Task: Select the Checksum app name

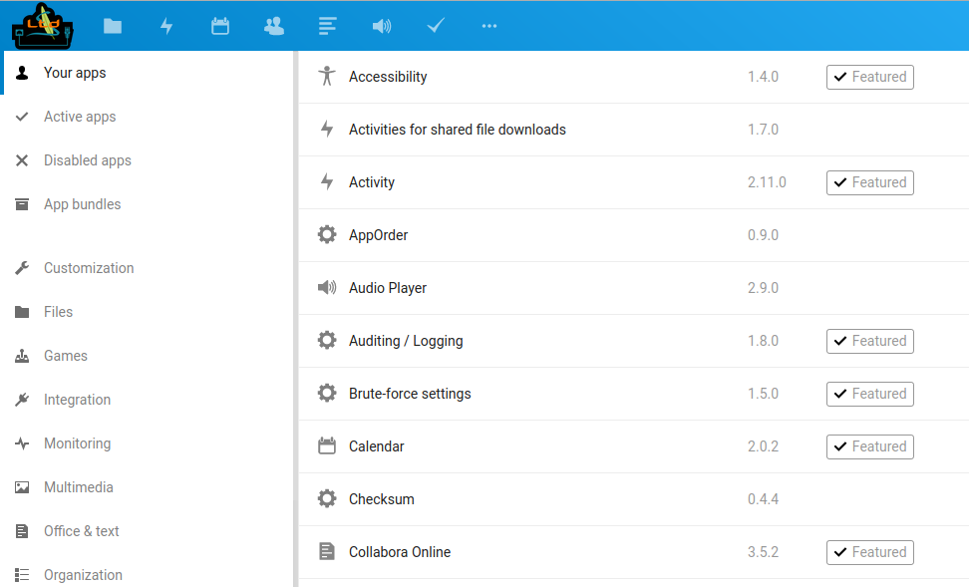Action: pyautogui.click(x=381, y=499)
